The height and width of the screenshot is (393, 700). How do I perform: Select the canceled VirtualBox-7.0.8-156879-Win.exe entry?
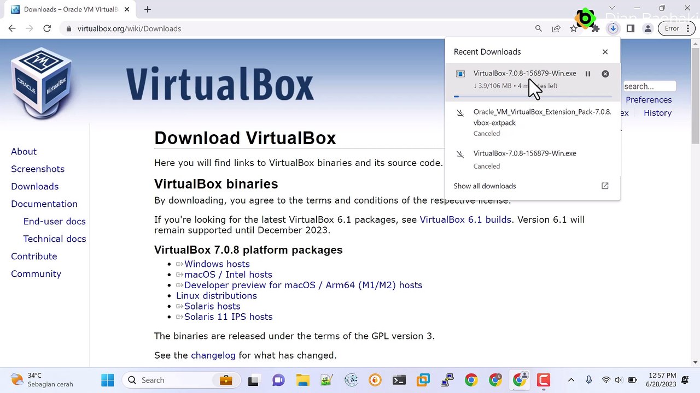click(x=533, y=159)
